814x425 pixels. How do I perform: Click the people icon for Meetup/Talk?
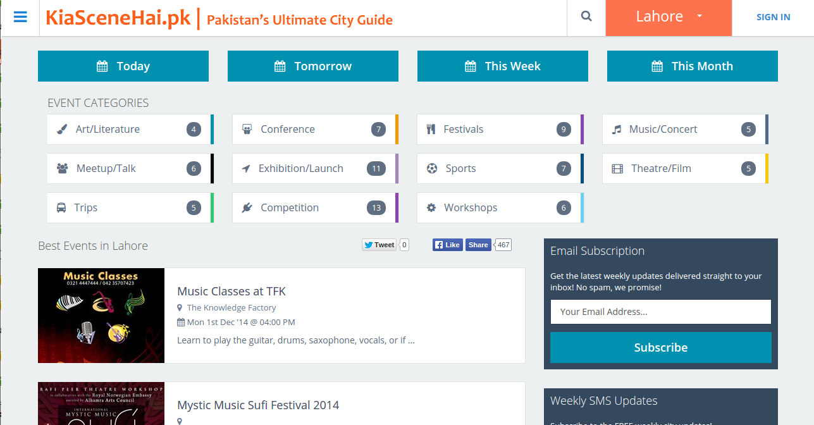point(62,169)
